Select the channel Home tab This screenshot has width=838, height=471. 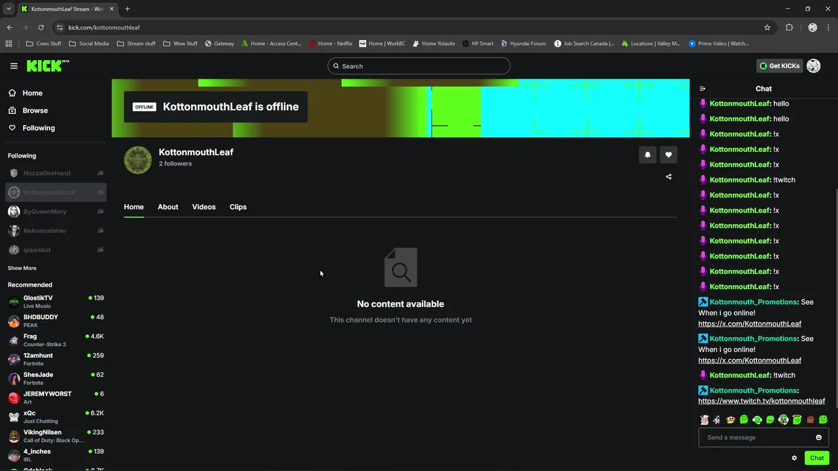(134, 207)
